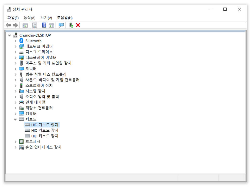251x188 pixels.
Task: Collapse the 키보드 category
Action: pyautogui.click(x=15, y=119)
